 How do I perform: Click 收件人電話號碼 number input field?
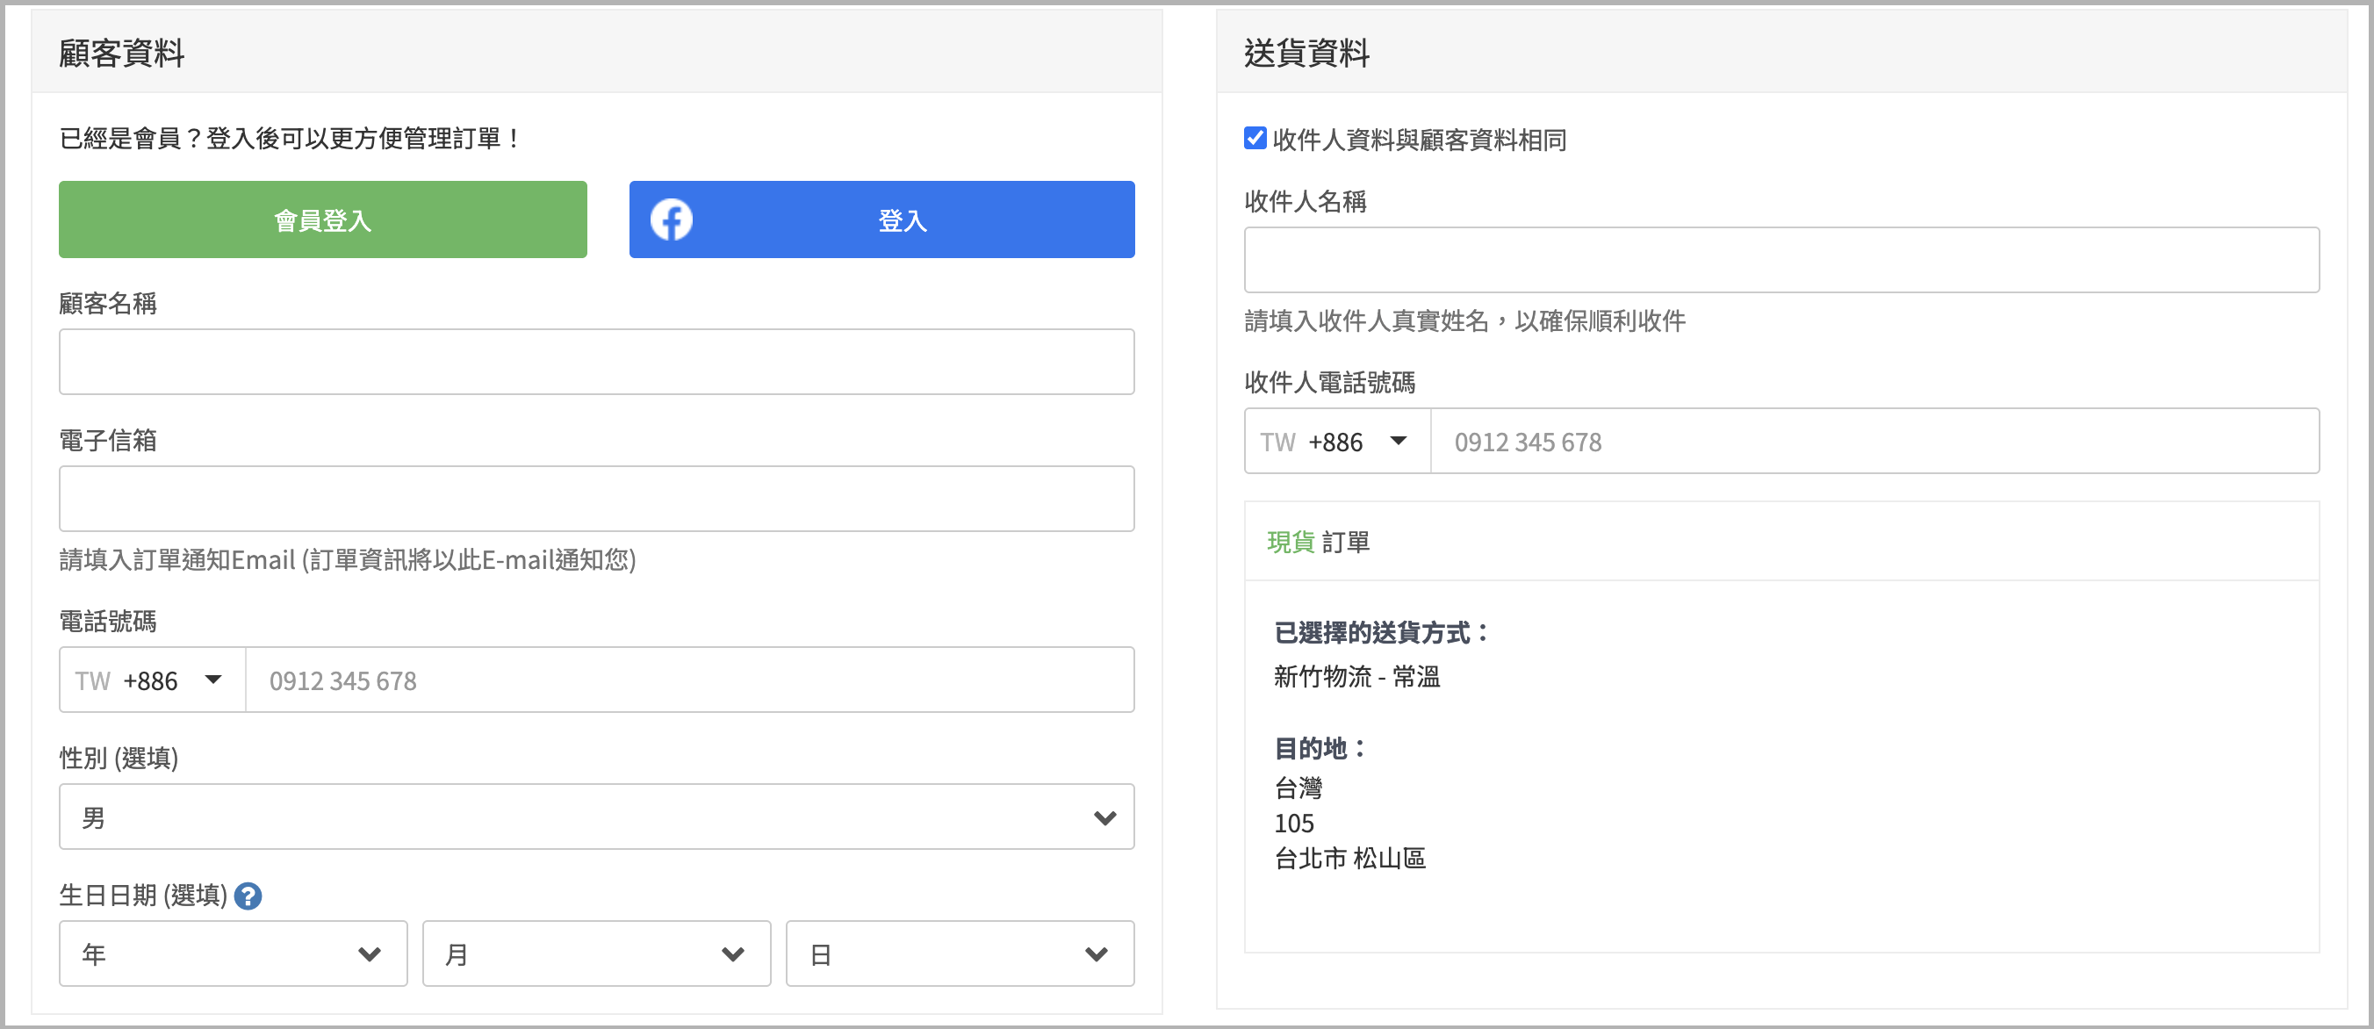1875,442
